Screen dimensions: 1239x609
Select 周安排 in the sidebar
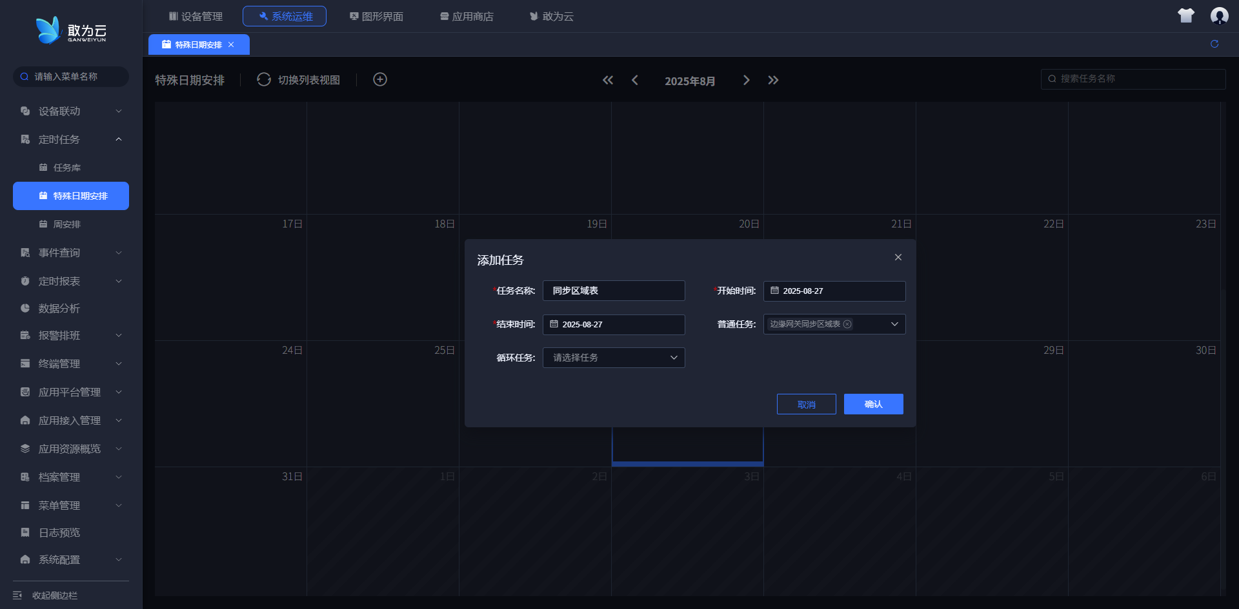(66, 224)
